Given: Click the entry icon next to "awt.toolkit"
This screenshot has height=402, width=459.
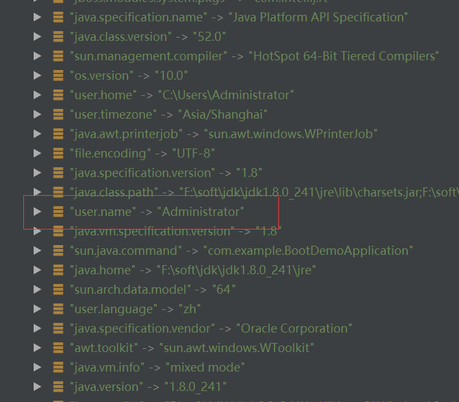Looking at the screenshot, I should pyautogui.click(x=58, y=348).
